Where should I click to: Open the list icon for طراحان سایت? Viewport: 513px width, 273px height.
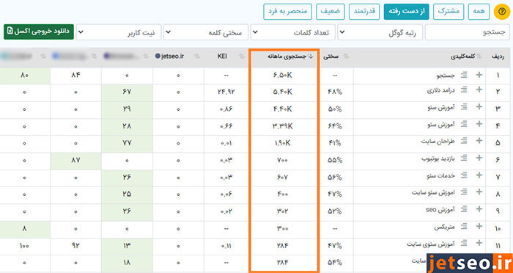pyautogui.click(x=464, y=141)
